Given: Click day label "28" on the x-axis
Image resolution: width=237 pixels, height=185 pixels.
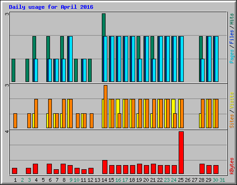Looking at the screenshot, I should pyautogui.click(x=201, y=180).
